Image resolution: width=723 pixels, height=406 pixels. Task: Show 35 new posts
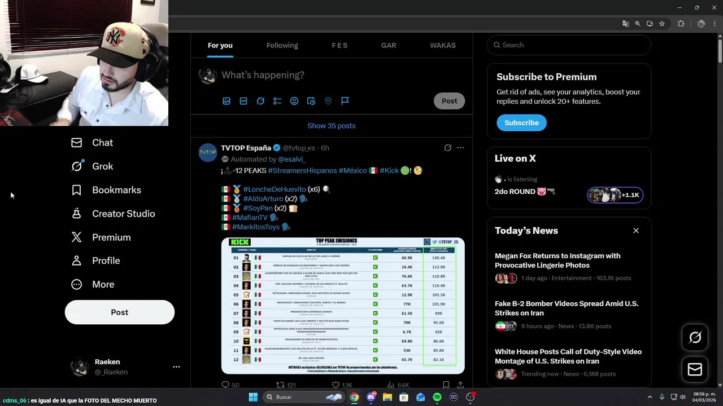tap(332, 126)
